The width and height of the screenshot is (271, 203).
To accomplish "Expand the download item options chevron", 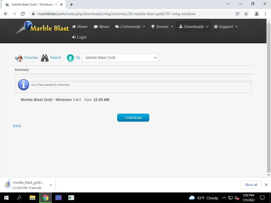I will [51, 185].
